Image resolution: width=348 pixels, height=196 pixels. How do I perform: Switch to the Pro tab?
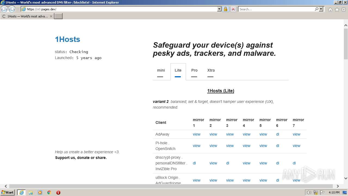194,72
